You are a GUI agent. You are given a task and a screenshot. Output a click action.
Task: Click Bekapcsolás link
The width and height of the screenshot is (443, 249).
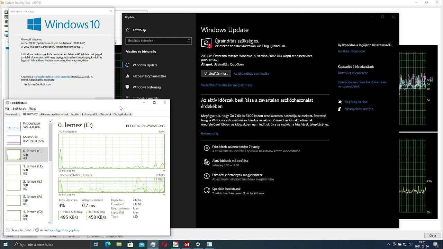210,133
